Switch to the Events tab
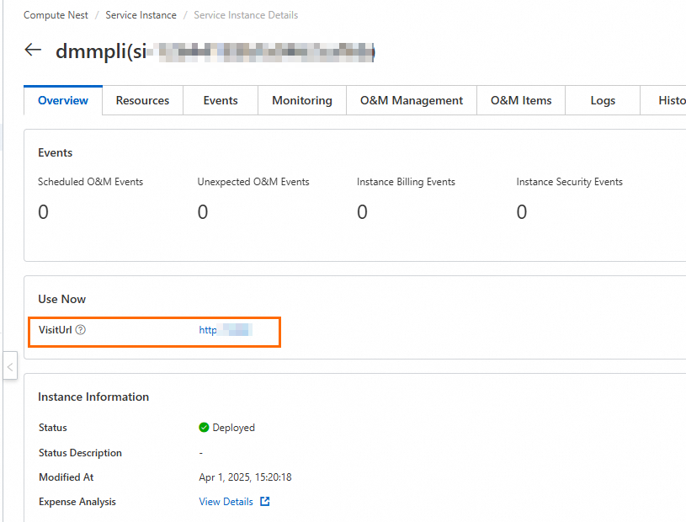This screenshot has height=522, width=686. (x=221, y=100)
